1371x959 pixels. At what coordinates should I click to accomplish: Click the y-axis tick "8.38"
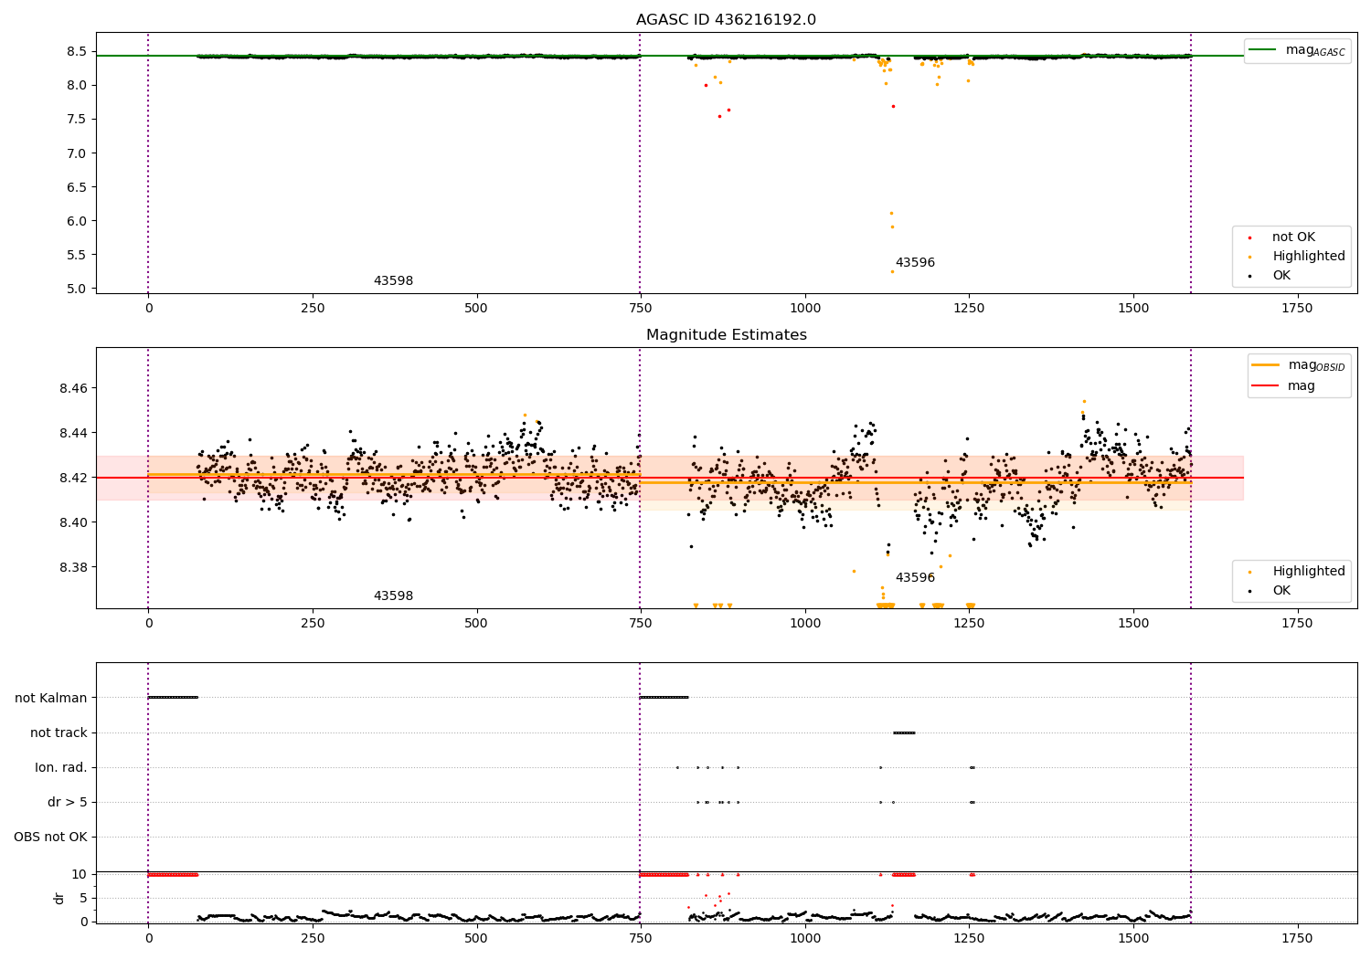[x=73, y=567]
